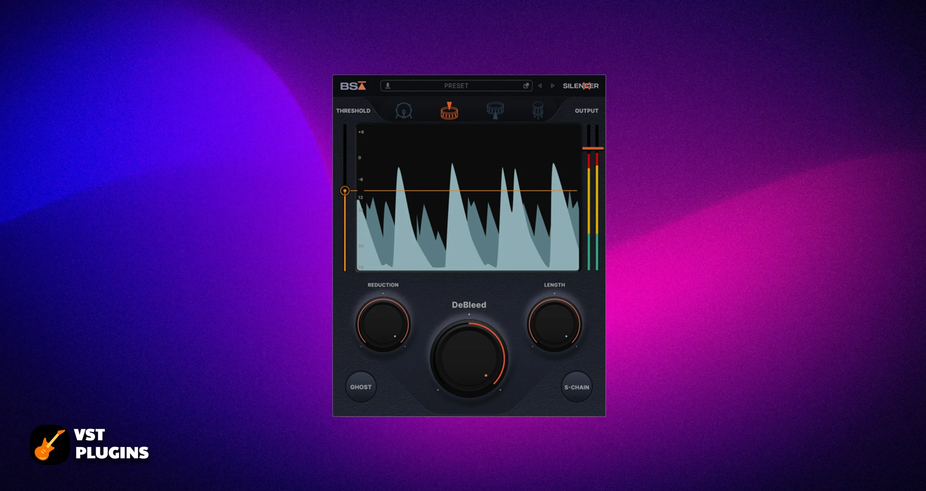The image size is (926, 491).
Task: Click the LENGTH knob
Action: 554,324
